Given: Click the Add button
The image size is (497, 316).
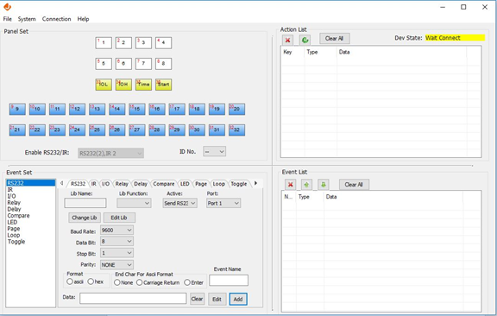Looking at the screenshot, I should pyautogui.click(x=238, y=300).
